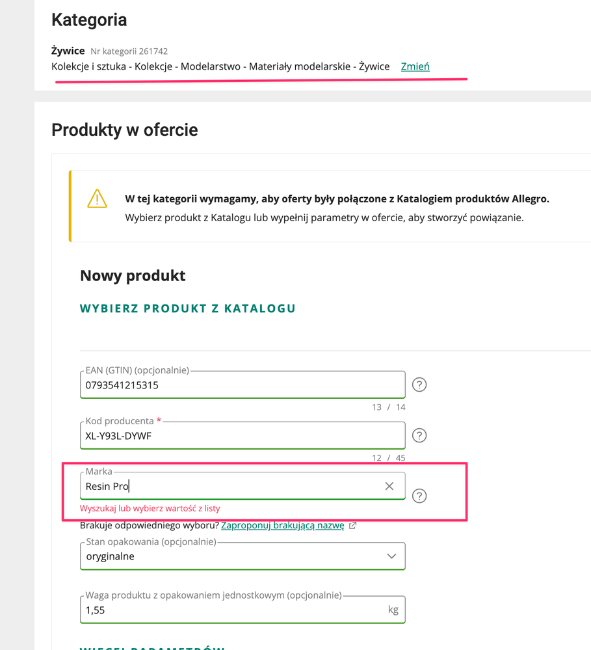Clear Marka field with X icon

(x=389, y=486)
